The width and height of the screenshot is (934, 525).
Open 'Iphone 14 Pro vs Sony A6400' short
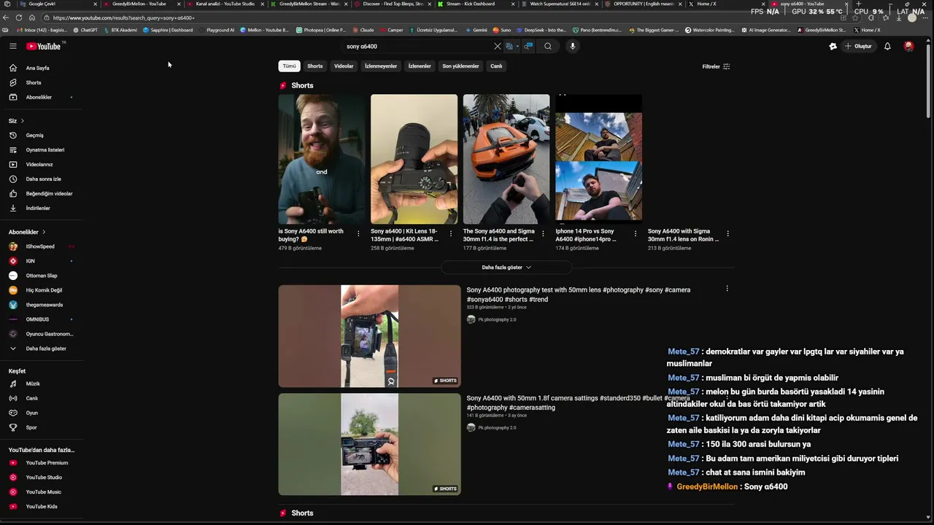click(598, 159)
